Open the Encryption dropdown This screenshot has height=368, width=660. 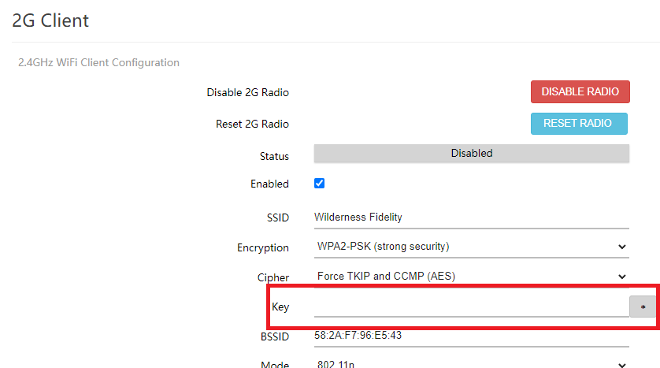click(x=471, y=247)
